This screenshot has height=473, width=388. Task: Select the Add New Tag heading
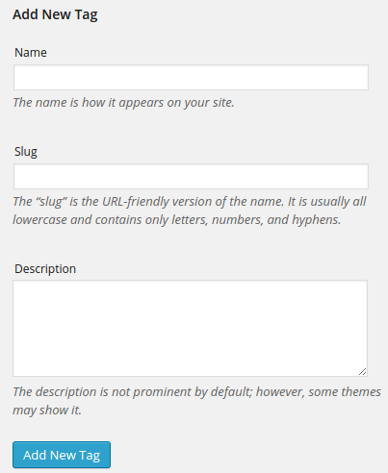(55, 14)
